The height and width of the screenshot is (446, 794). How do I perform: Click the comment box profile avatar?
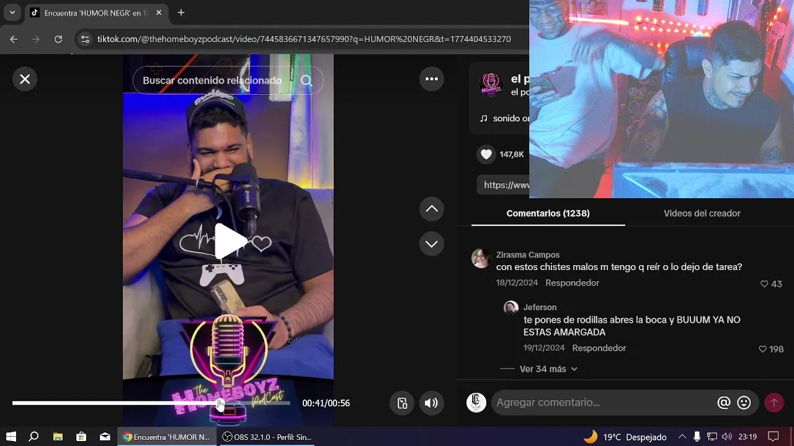476,403
